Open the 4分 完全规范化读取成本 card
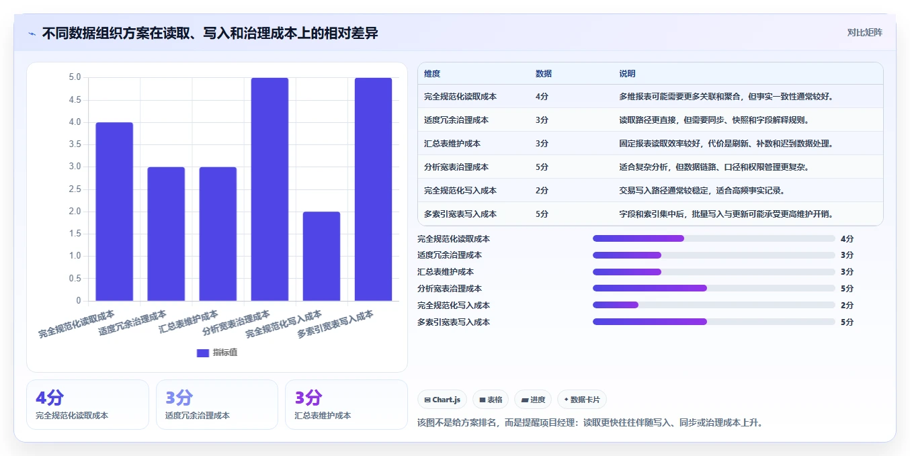The height and width of the screenshot is (456, 910). click(87, 404)
